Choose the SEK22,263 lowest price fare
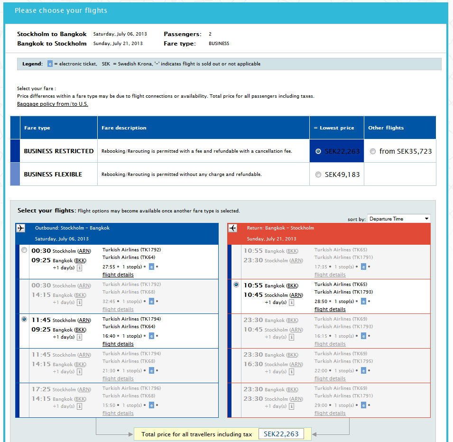 [x=318, y=151]
